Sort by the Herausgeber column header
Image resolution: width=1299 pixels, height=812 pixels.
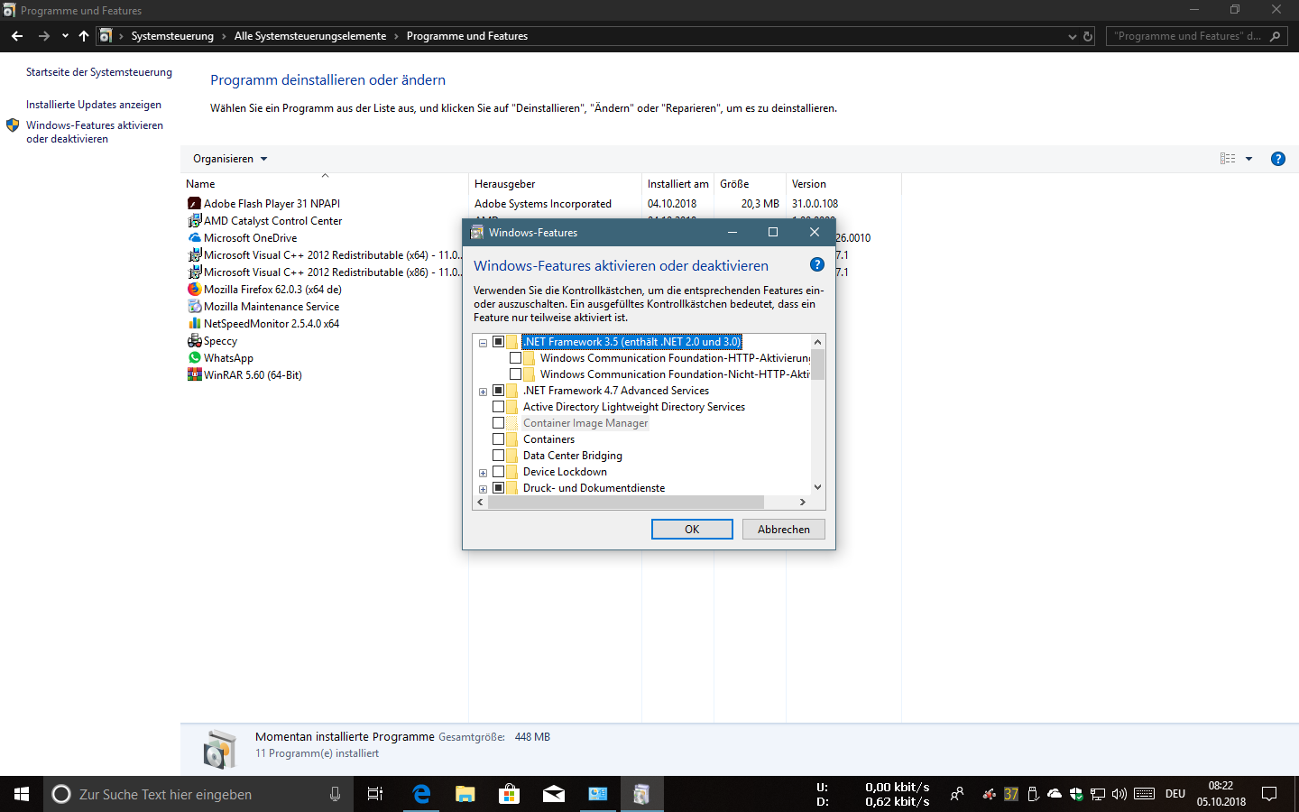[x=555, y=183]
